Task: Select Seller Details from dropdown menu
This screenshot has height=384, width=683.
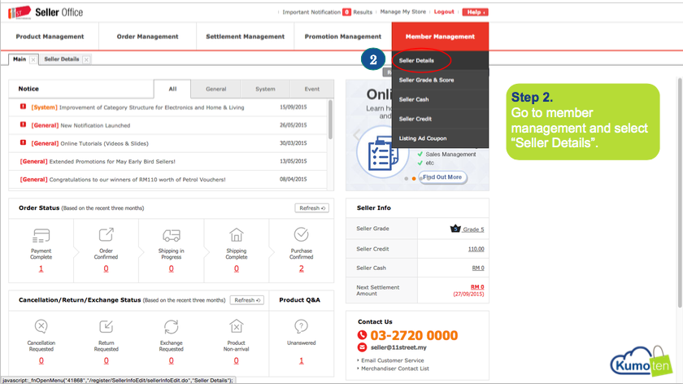Action: tap(440, 60)
